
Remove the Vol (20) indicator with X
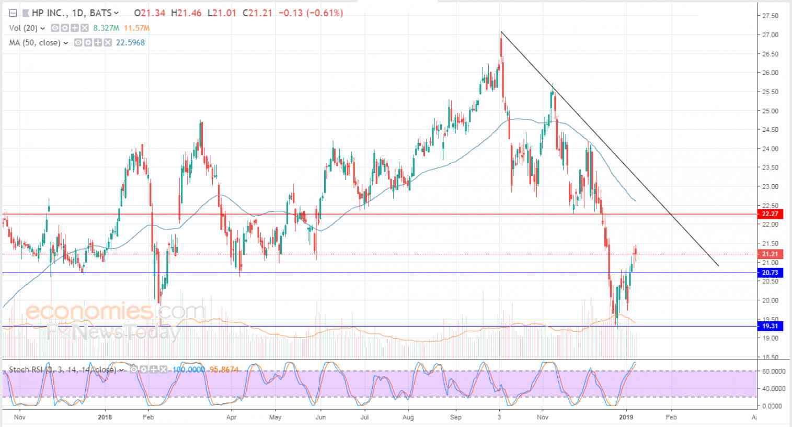coord(85,28)
